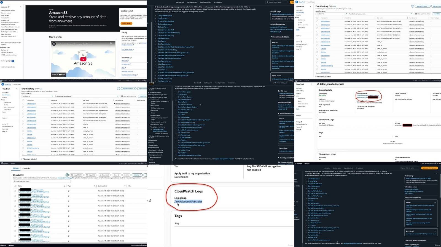Screen dimensions: 441x247
Task: Open Trails in the middle-left CloudTrail sidebar
Action: pos(4,112)
